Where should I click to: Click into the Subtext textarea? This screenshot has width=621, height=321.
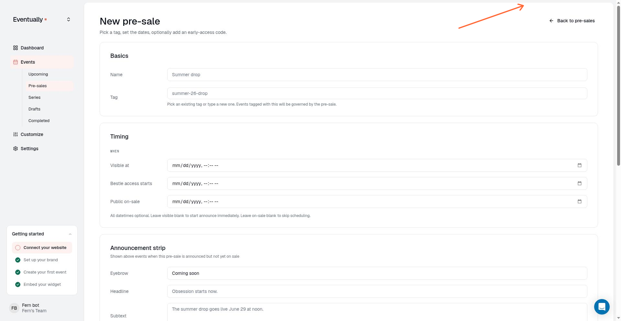pos(377,312)
